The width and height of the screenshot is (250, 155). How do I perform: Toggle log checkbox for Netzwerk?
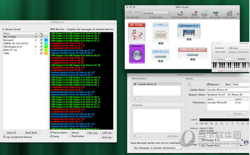(41, 40)
